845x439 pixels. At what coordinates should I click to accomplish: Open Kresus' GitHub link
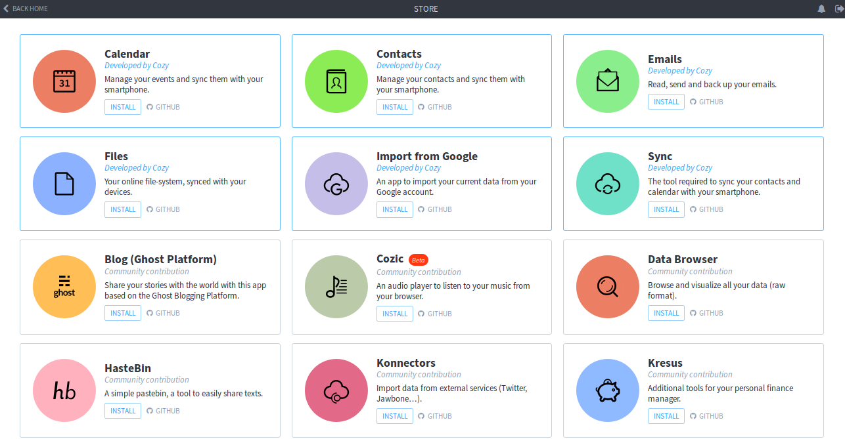pos(706,416)
